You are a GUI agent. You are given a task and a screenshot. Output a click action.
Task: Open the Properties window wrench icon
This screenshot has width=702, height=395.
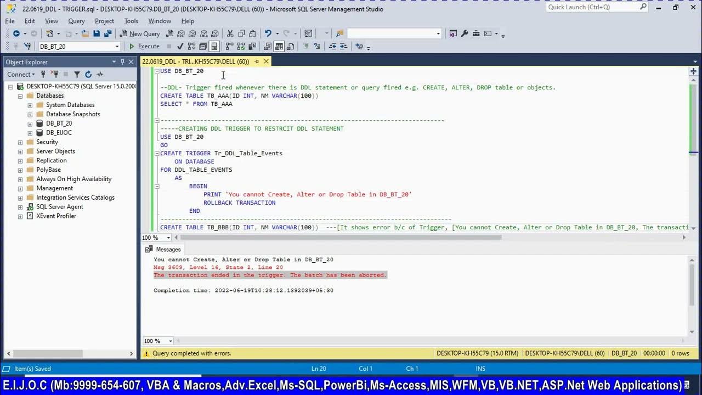click(465, 33)
